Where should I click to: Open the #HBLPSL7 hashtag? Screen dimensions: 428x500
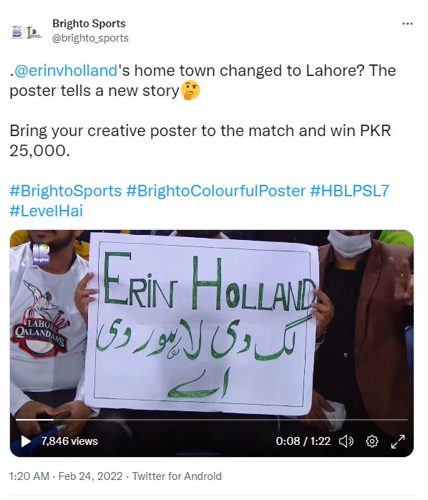pyautogui.click(x=349, y=191)
